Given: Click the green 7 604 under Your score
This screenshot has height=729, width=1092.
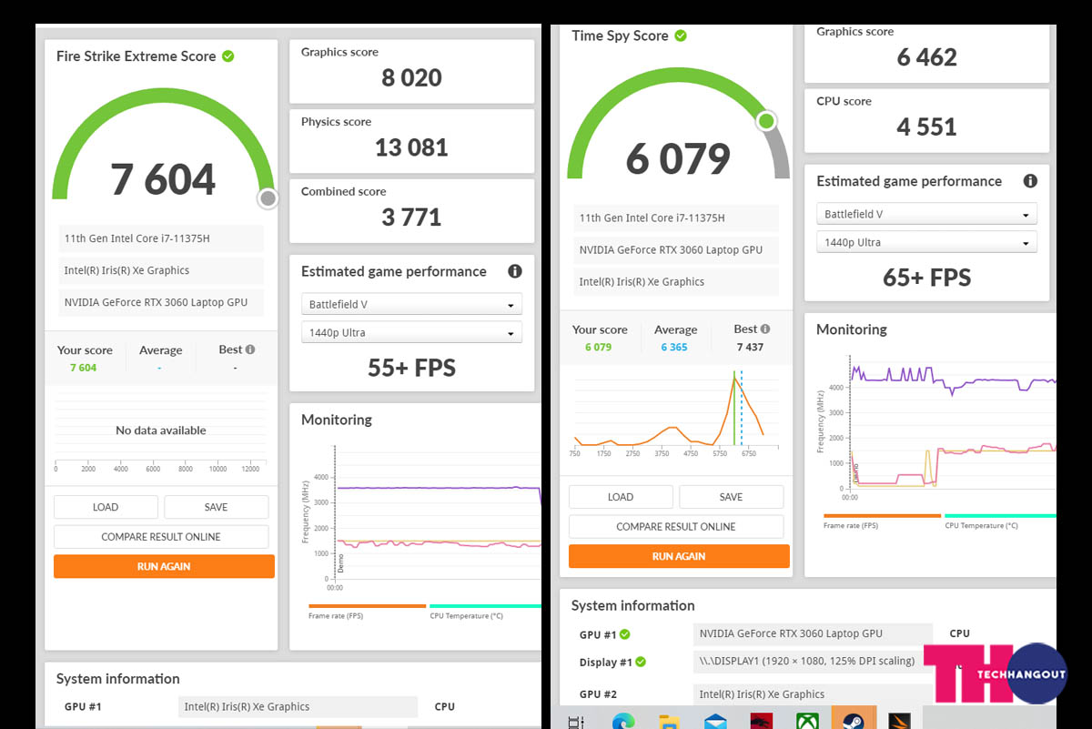Looking at the screenshot, I should pyautogui.click(x=83, y=368).
